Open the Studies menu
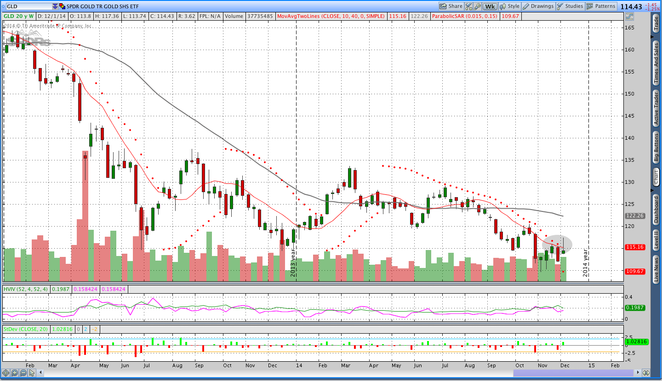 570,6
